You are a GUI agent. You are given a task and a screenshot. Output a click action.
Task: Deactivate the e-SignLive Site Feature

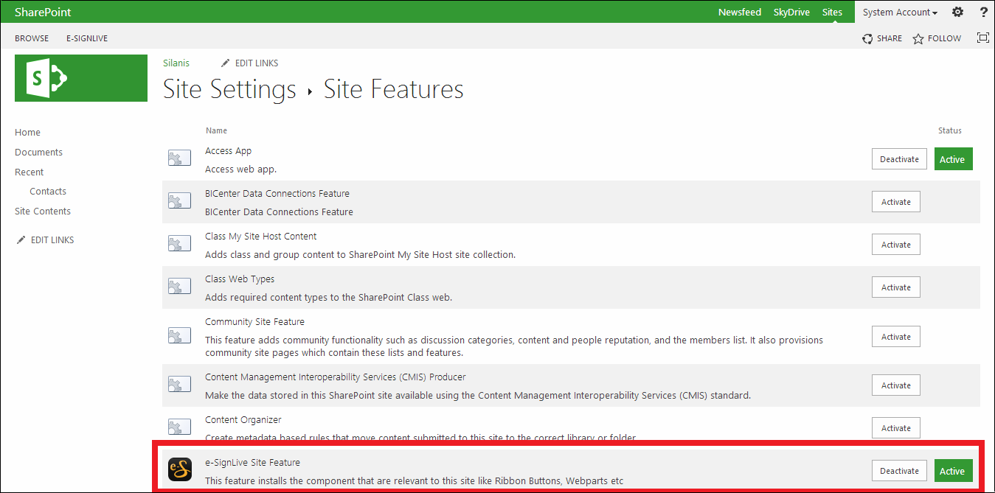coord(899,471)
